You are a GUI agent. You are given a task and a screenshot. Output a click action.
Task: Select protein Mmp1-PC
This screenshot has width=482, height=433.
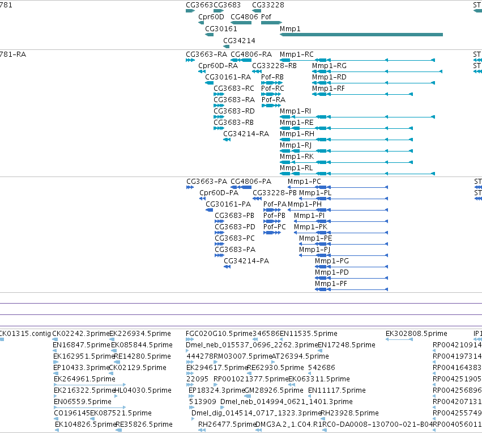(x=338, y=187)
